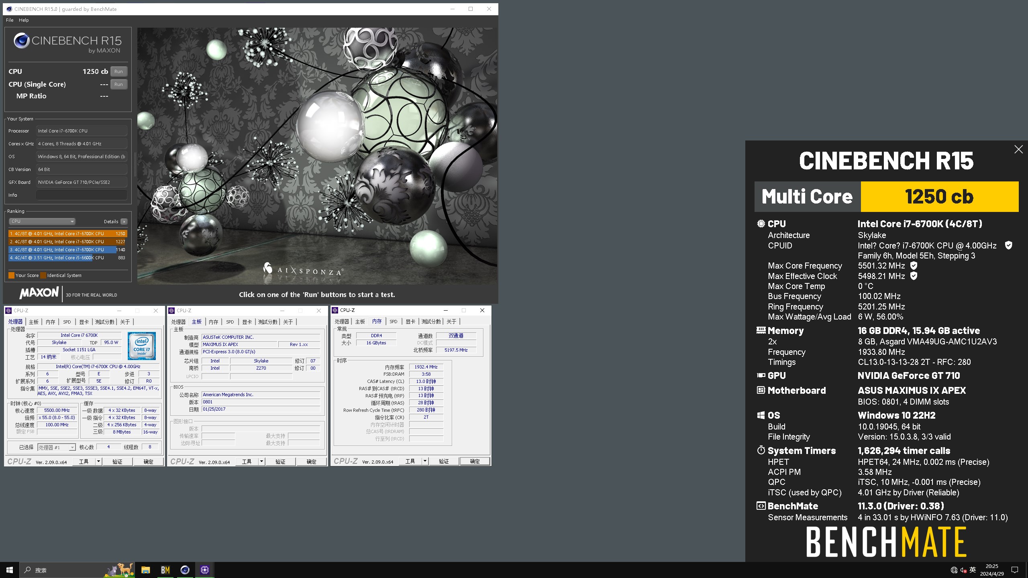Open 显卡 tab in second CPU-Z window

coord(247,322)
